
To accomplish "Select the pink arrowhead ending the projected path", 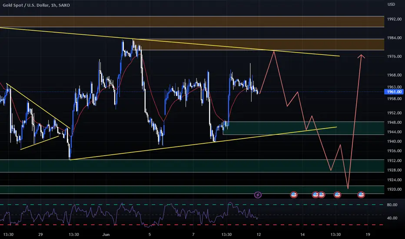I will click(361, 56).
